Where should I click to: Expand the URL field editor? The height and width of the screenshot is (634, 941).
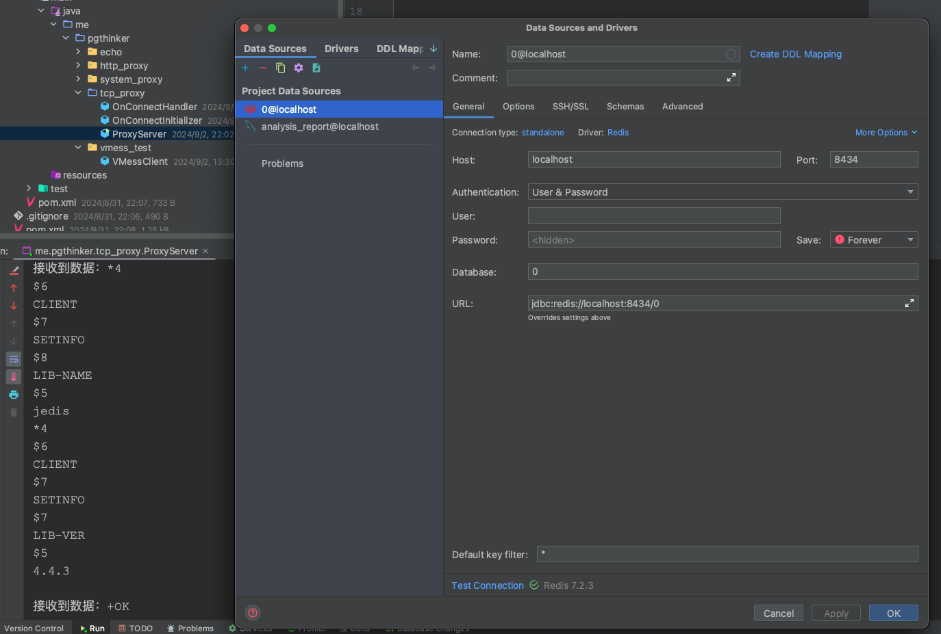point(909,303)
